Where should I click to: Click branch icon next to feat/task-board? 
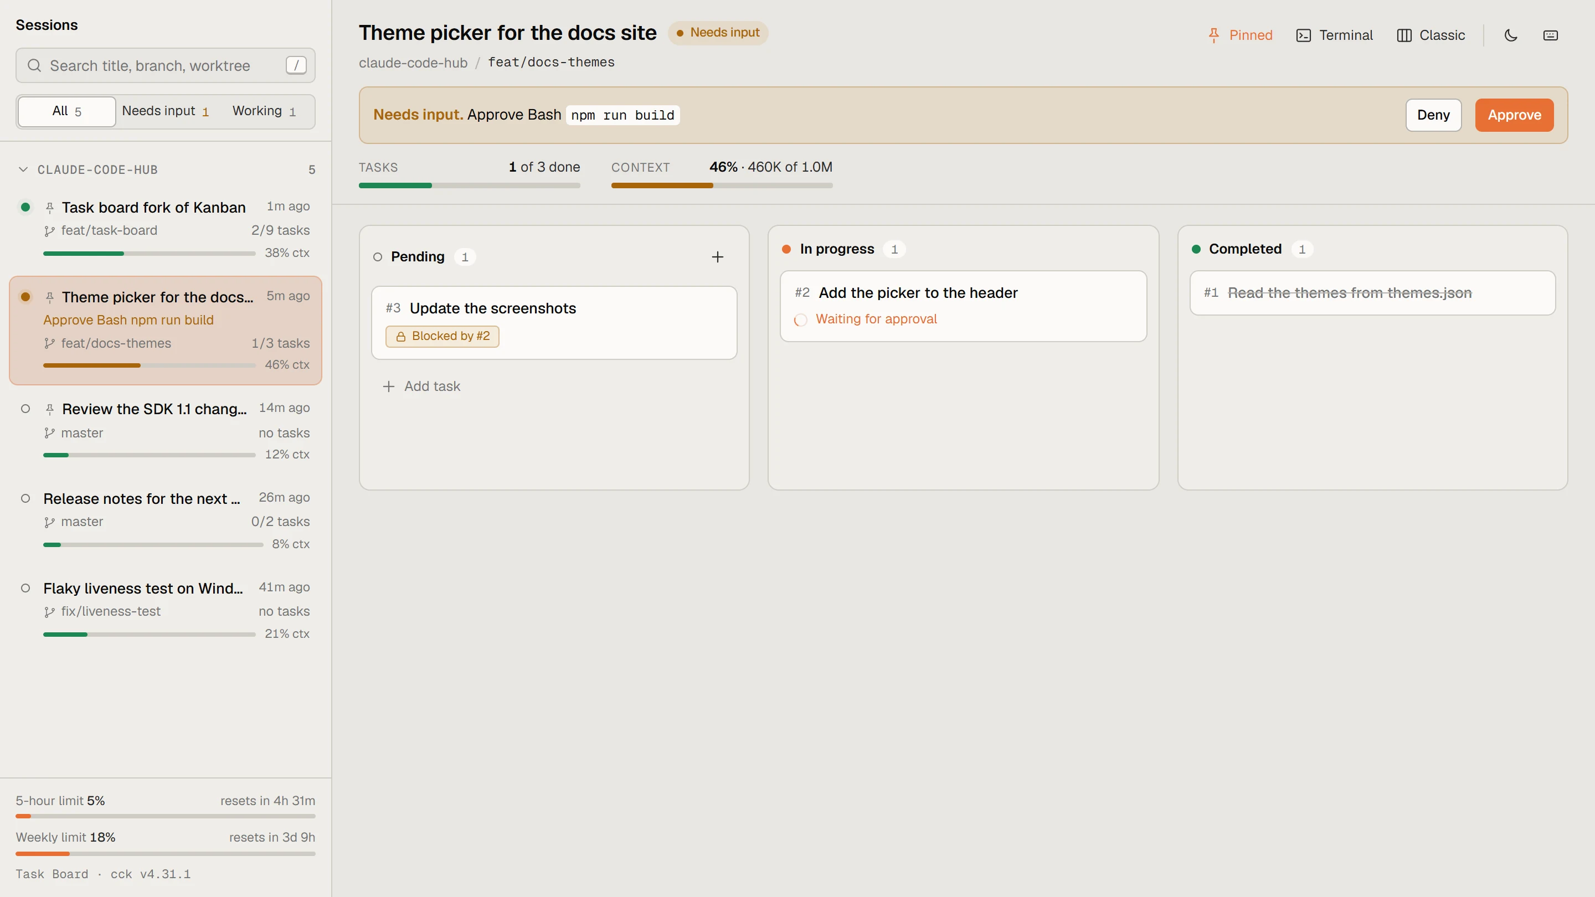pyautogui.click(x=49, y=231)
